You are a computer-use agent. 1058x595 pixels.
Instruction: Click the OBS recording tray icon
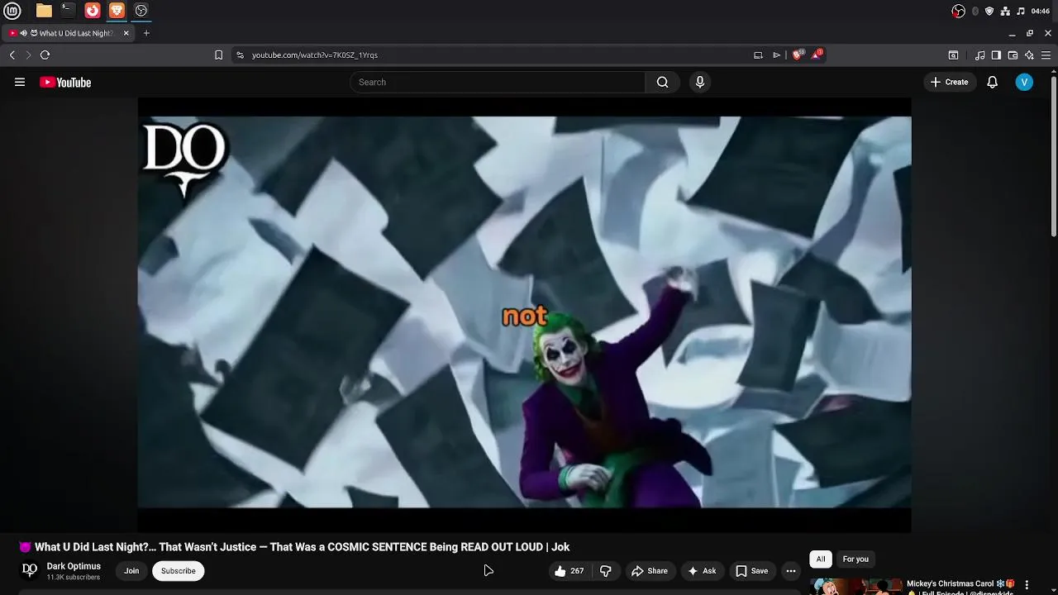pyautogui.click(x=958, y=11)
